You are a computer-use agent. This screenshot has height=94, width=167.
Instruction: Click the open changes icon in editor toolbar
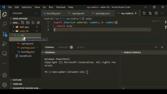pos(150,13)
